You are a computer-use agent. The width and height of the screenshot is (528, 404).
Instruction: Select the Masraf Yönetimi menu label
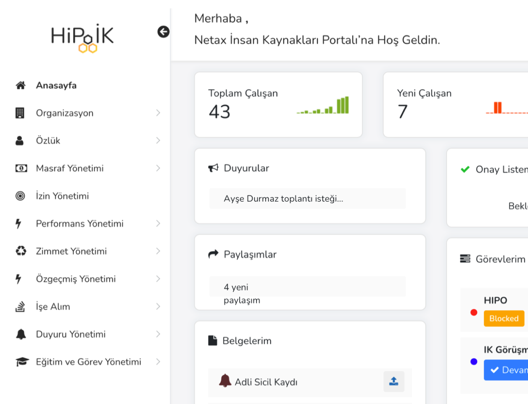pyautogui.click(x=70, y=168)
